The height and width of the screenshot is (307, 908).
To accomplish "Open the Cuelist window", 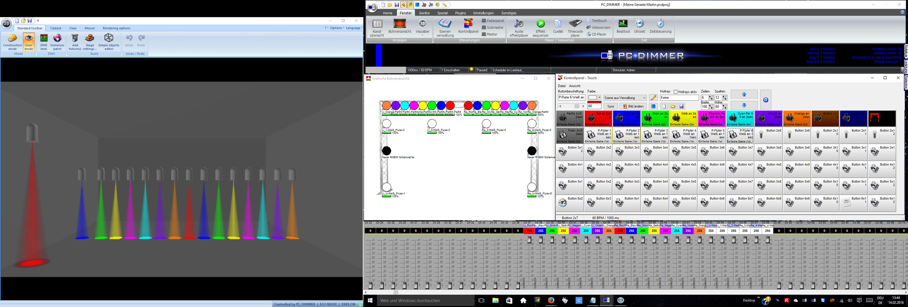I will (558, 27).
